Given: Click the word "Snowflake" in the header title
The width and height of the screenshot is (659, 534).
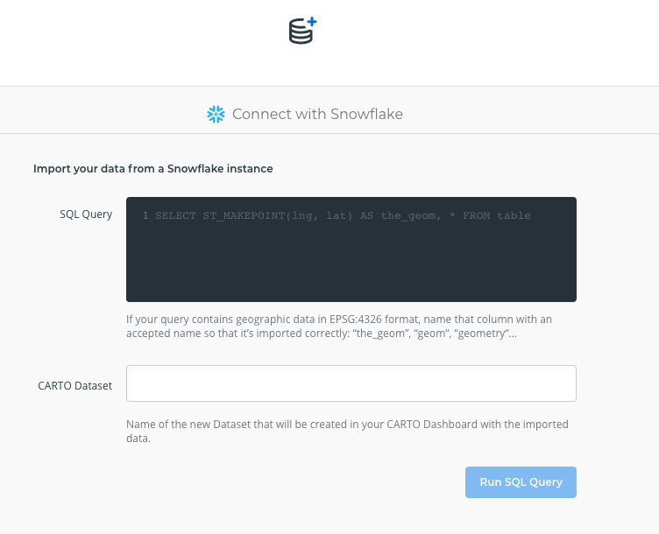Looking at the screenshot, I should (366, 114).
